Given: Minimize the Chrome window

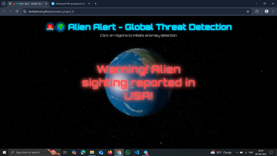Looking at the screenshot, I should [x=256, y=3].
